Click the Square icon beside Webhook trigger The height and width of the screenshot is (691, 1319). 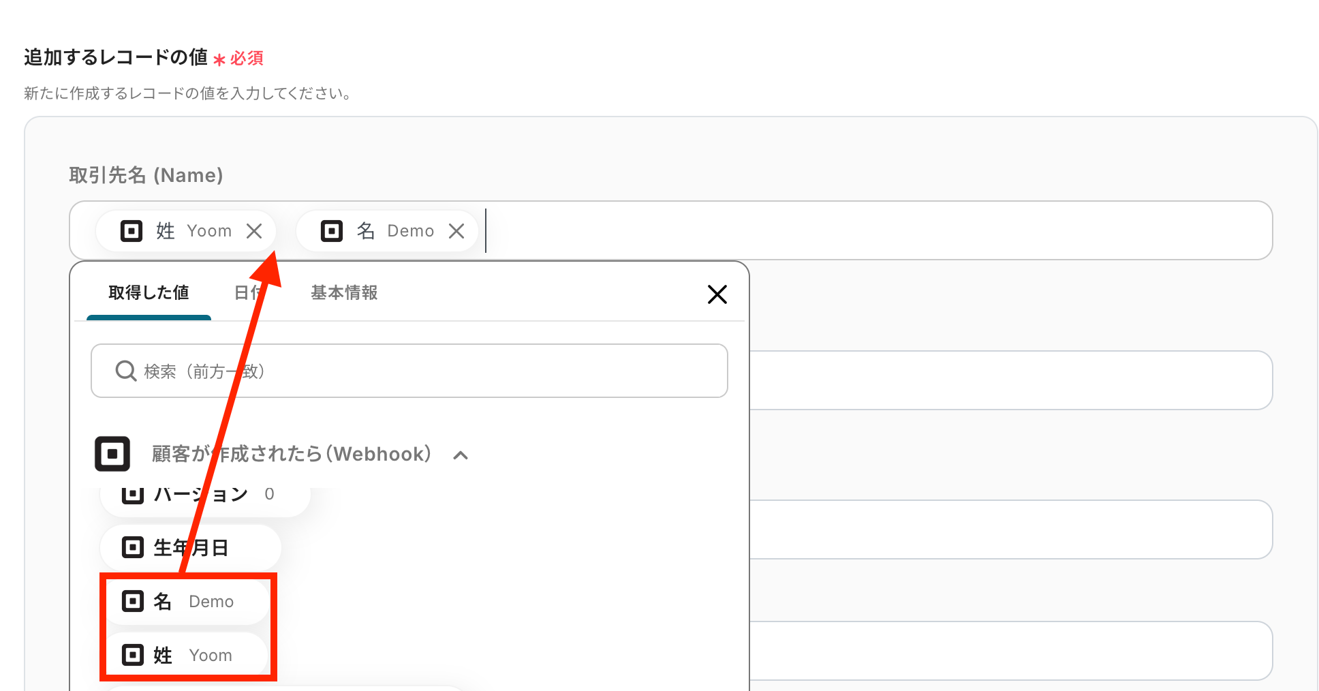[112, 454]
